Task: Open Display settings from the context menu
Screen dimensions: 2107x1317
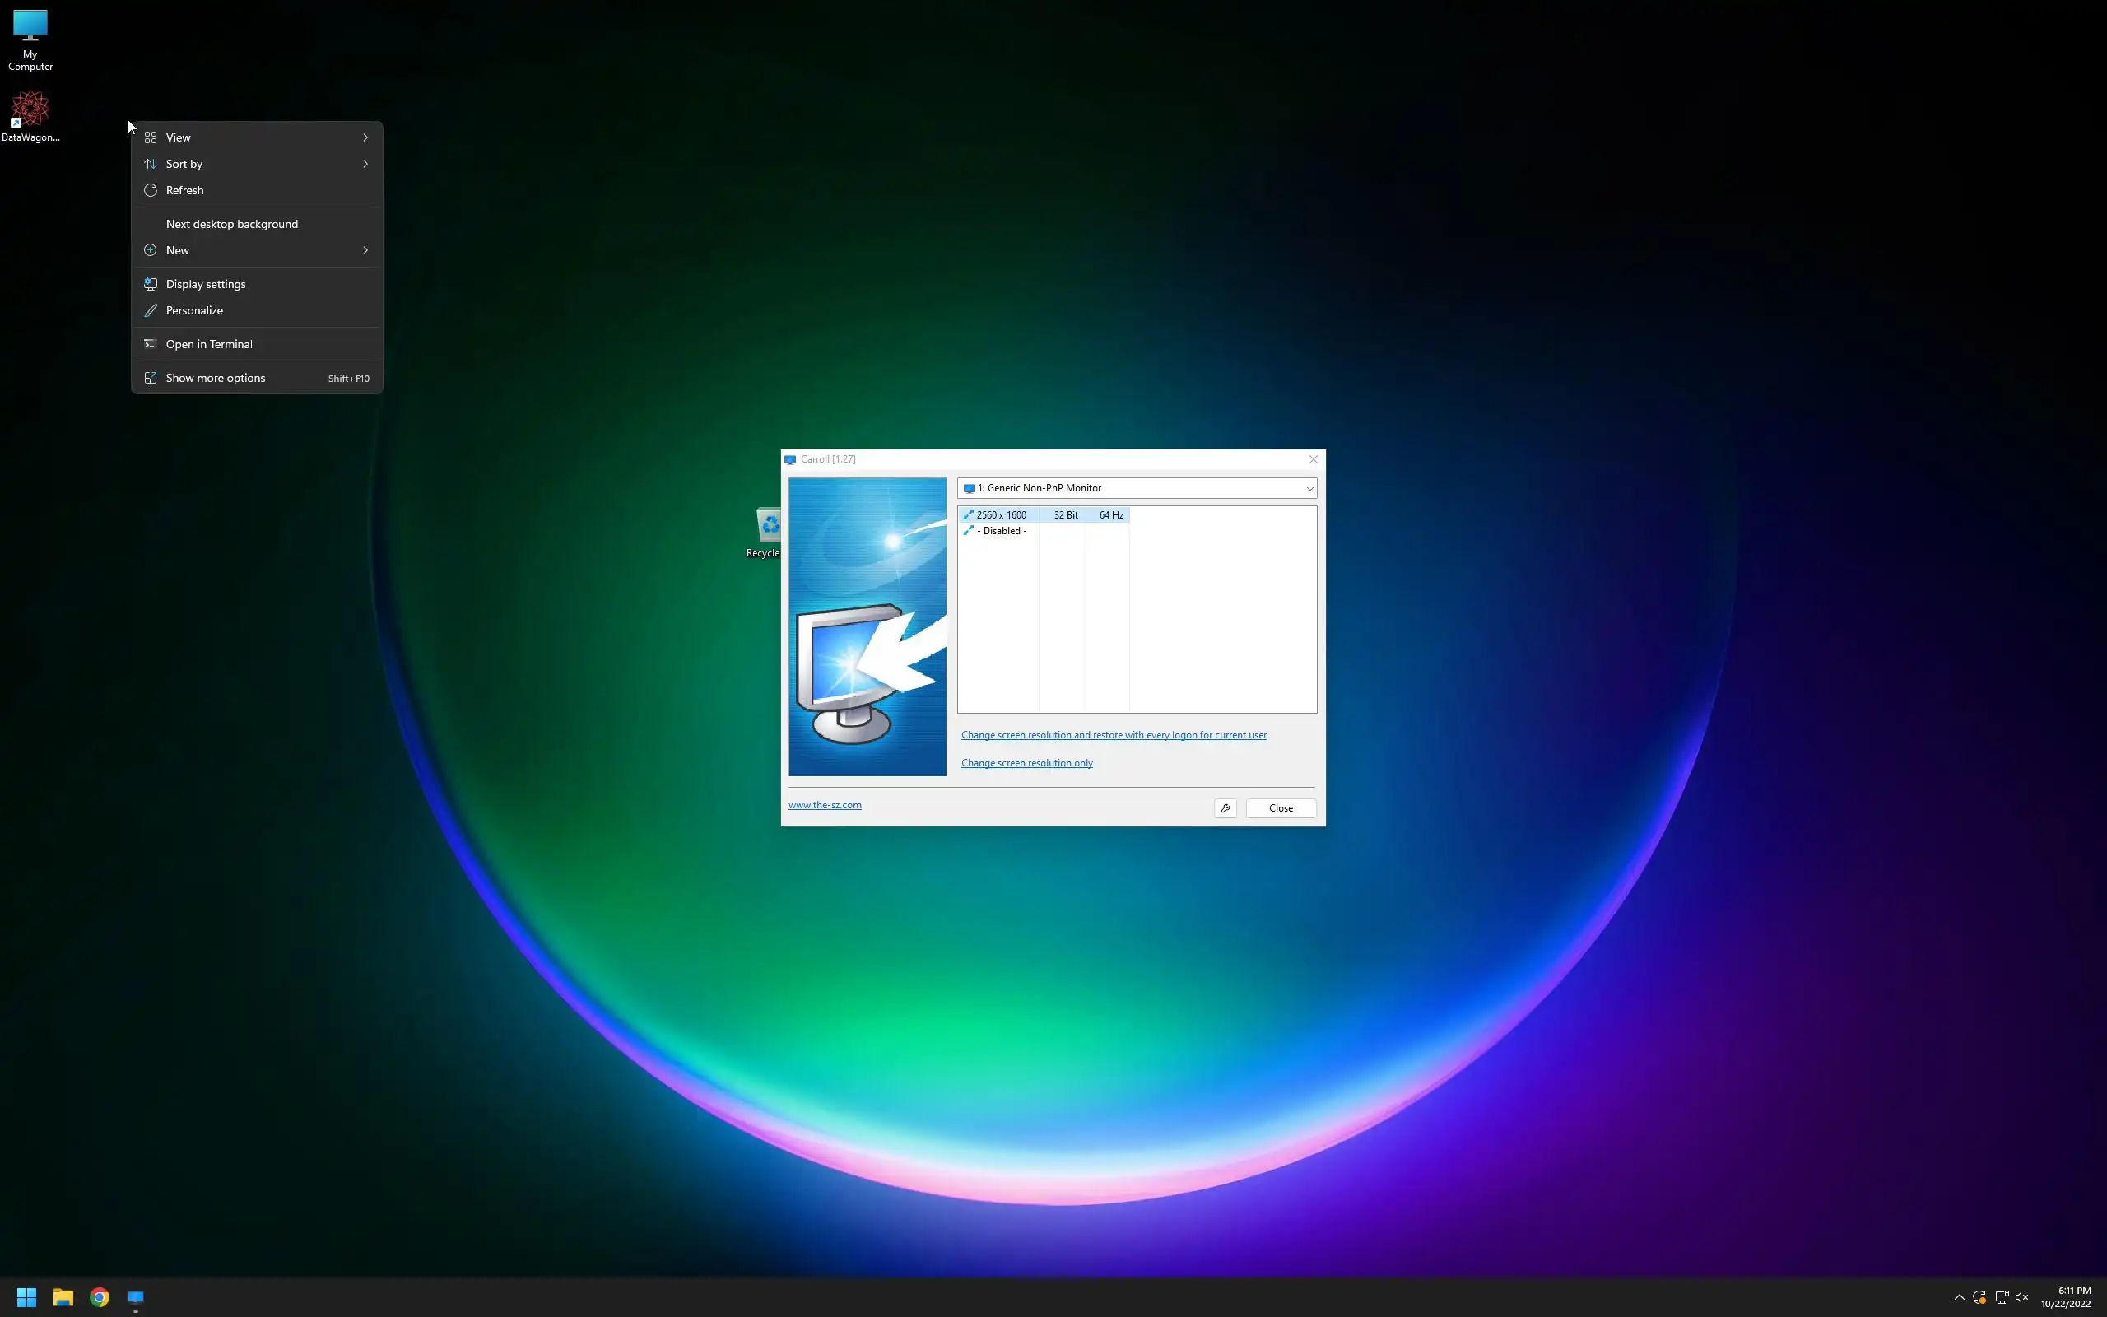Action: (x=206, y=284)
